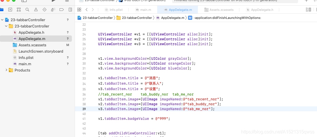Click in the *v3 declaration line
The width and height of the screenshot is (317, 137).
(155, 44)
